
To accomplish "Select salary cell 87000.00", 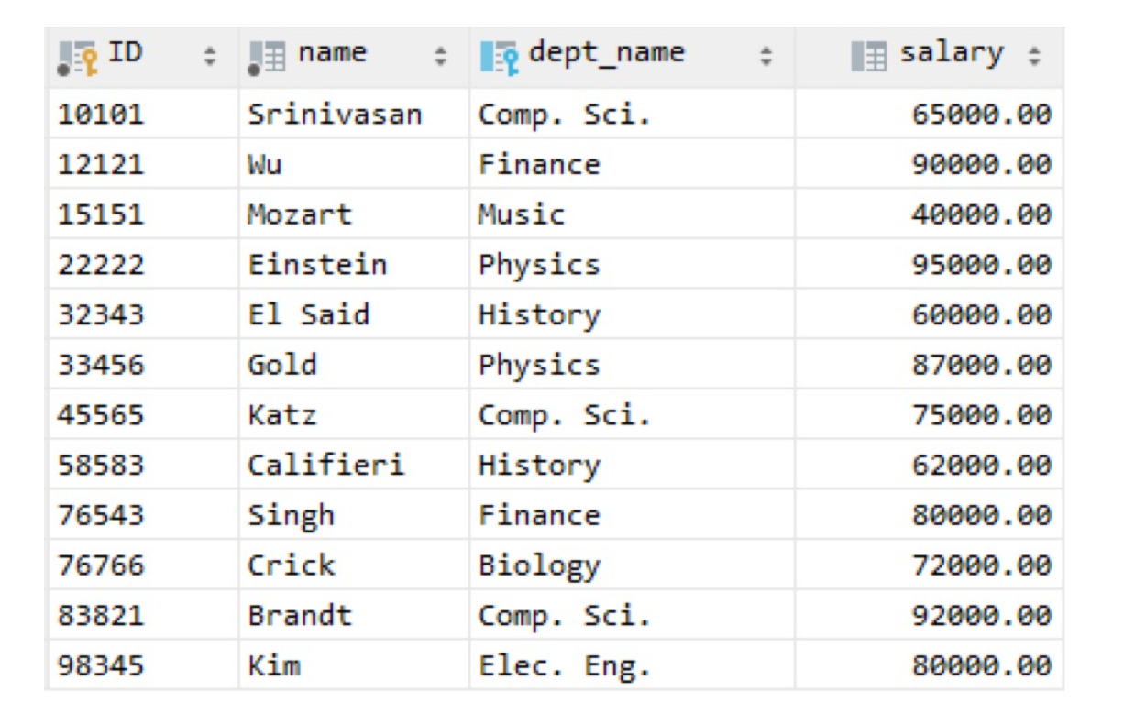I will click(x=930, y=364).
